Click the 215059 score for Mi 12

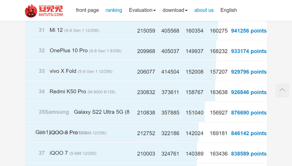click(x=146, y=31)
